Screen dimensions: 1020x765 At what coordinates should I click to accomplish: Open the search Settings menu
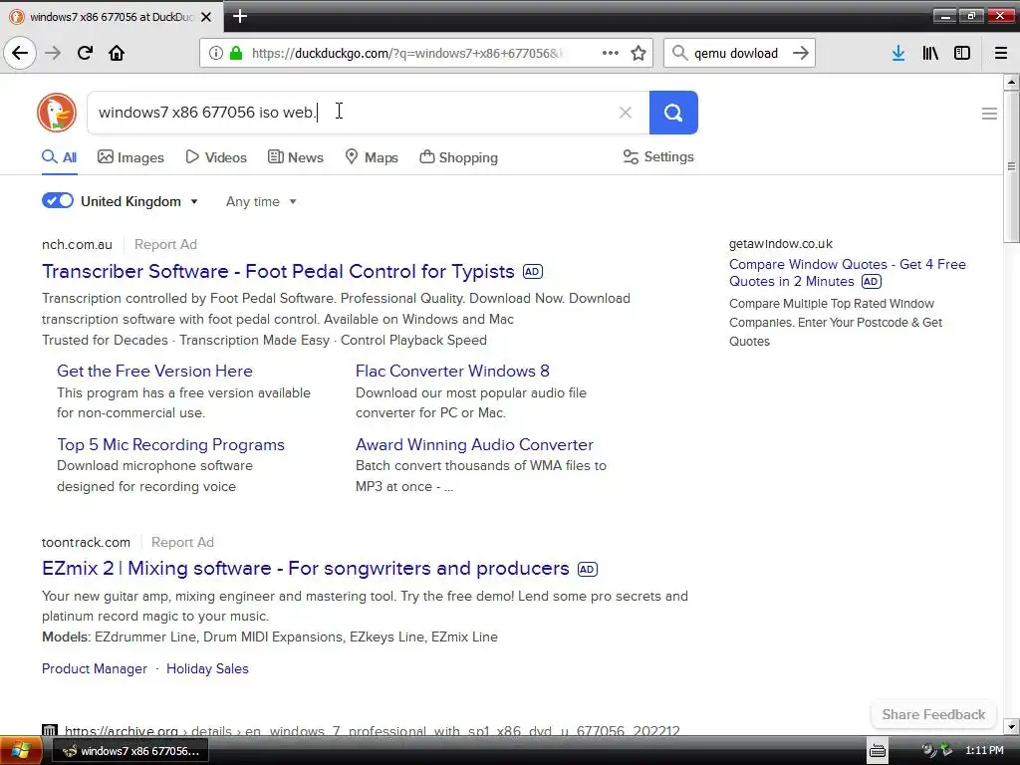click(x=658, y=156)
